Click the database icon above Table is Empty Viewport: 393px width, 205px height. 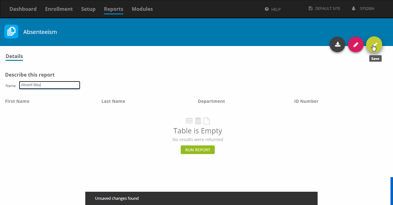pos(198,121)
